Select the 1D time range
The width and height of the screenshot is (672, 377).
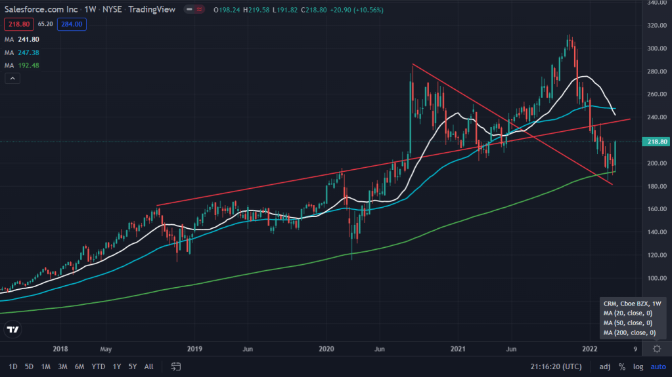click(x=13, y=366)
